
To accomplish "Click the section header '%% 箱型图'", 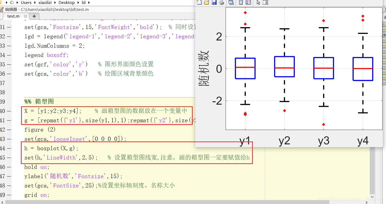I will pyautogui.click(x=39, y=101).
